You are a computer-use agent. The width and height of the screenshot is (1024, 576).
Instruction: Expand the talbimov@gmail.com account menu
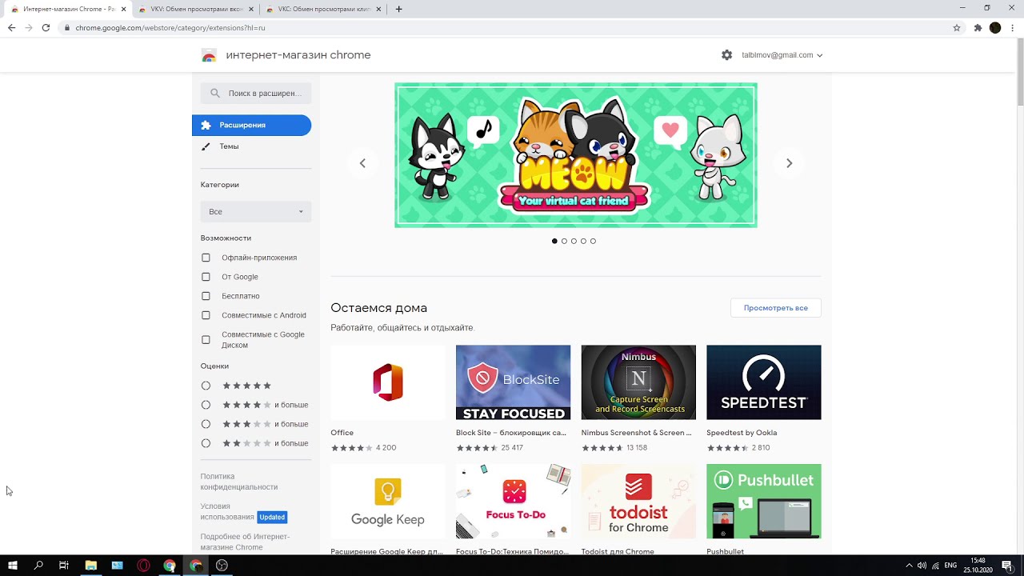(782, 55)
